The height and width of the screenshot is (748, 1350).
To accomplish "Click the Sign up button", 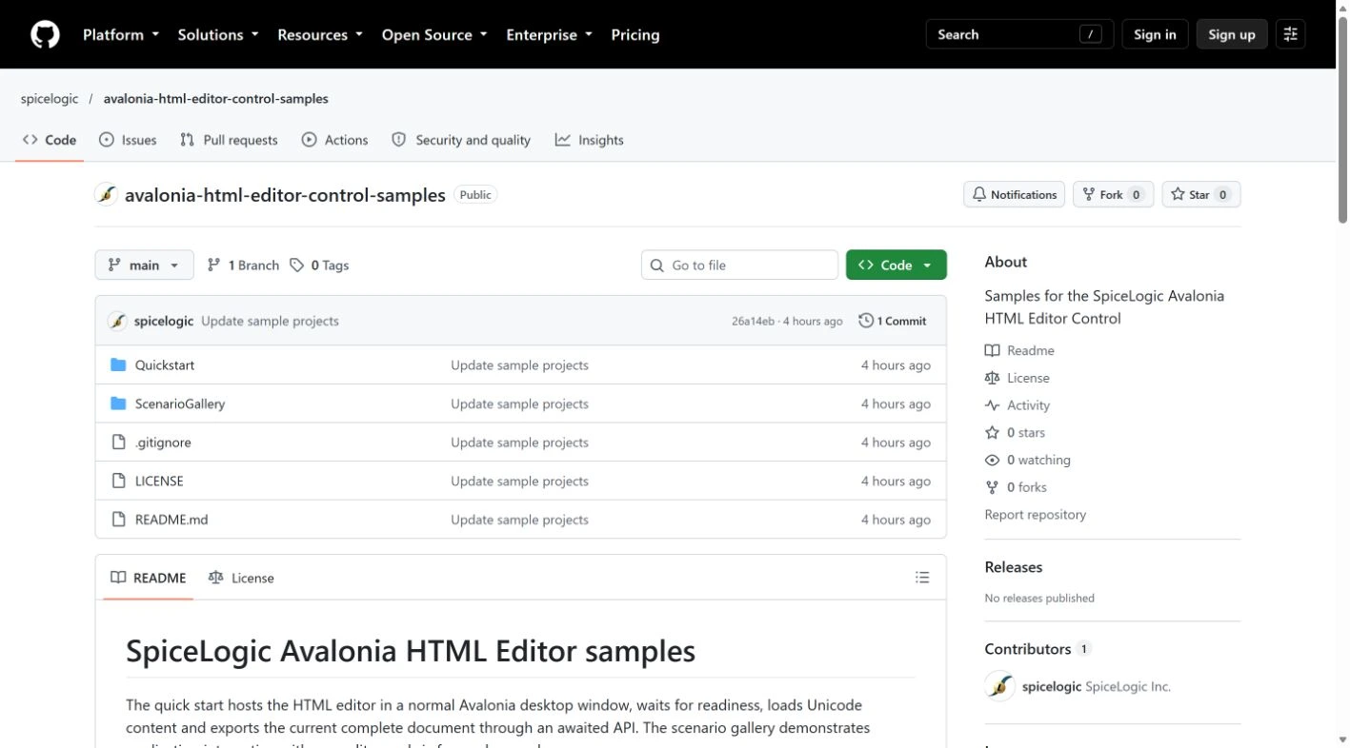I will click(1232, 34).
